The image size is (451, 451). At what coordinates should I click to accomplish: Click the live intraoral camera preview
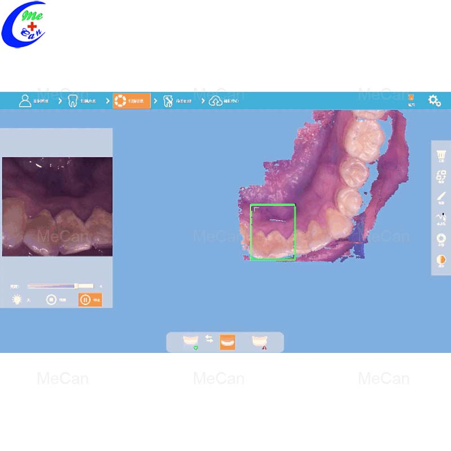[57, 206]
